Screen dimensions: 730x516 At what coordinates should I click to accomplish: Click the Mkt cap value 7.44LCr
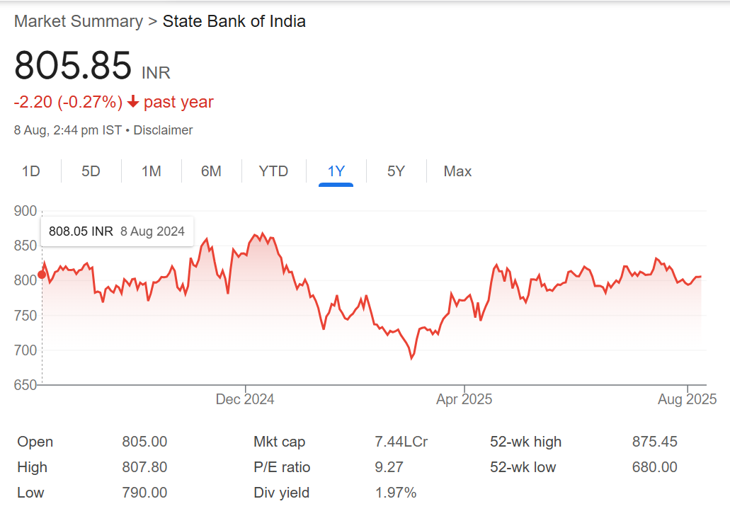coord(401,442)
